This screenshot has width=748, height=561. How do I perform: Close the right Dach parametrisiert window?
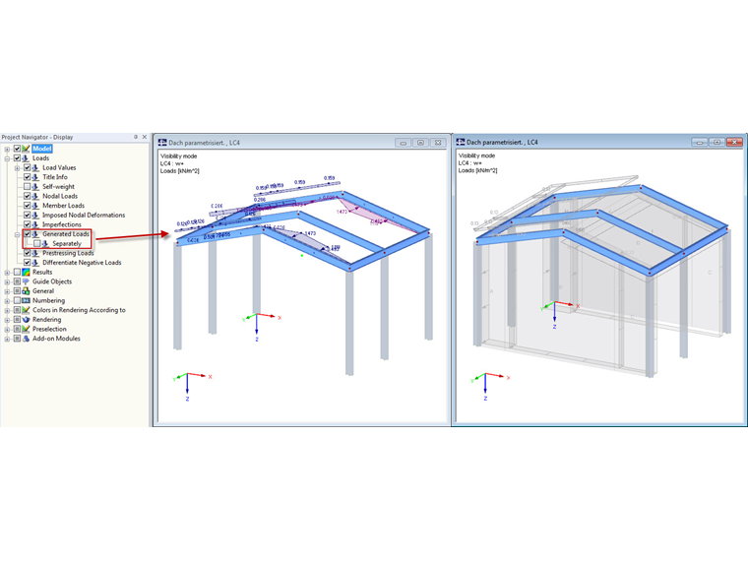point(734,142)
